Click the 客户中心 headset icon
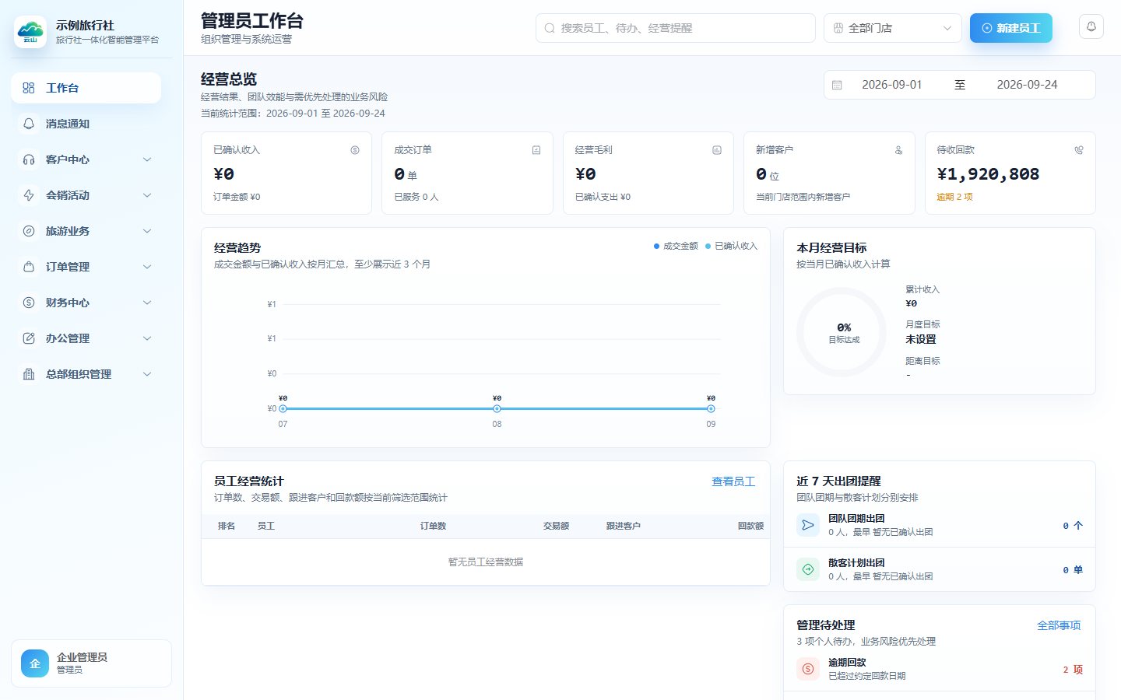The height and width of the screenshot is (700, 1121). tap(29, 159)
